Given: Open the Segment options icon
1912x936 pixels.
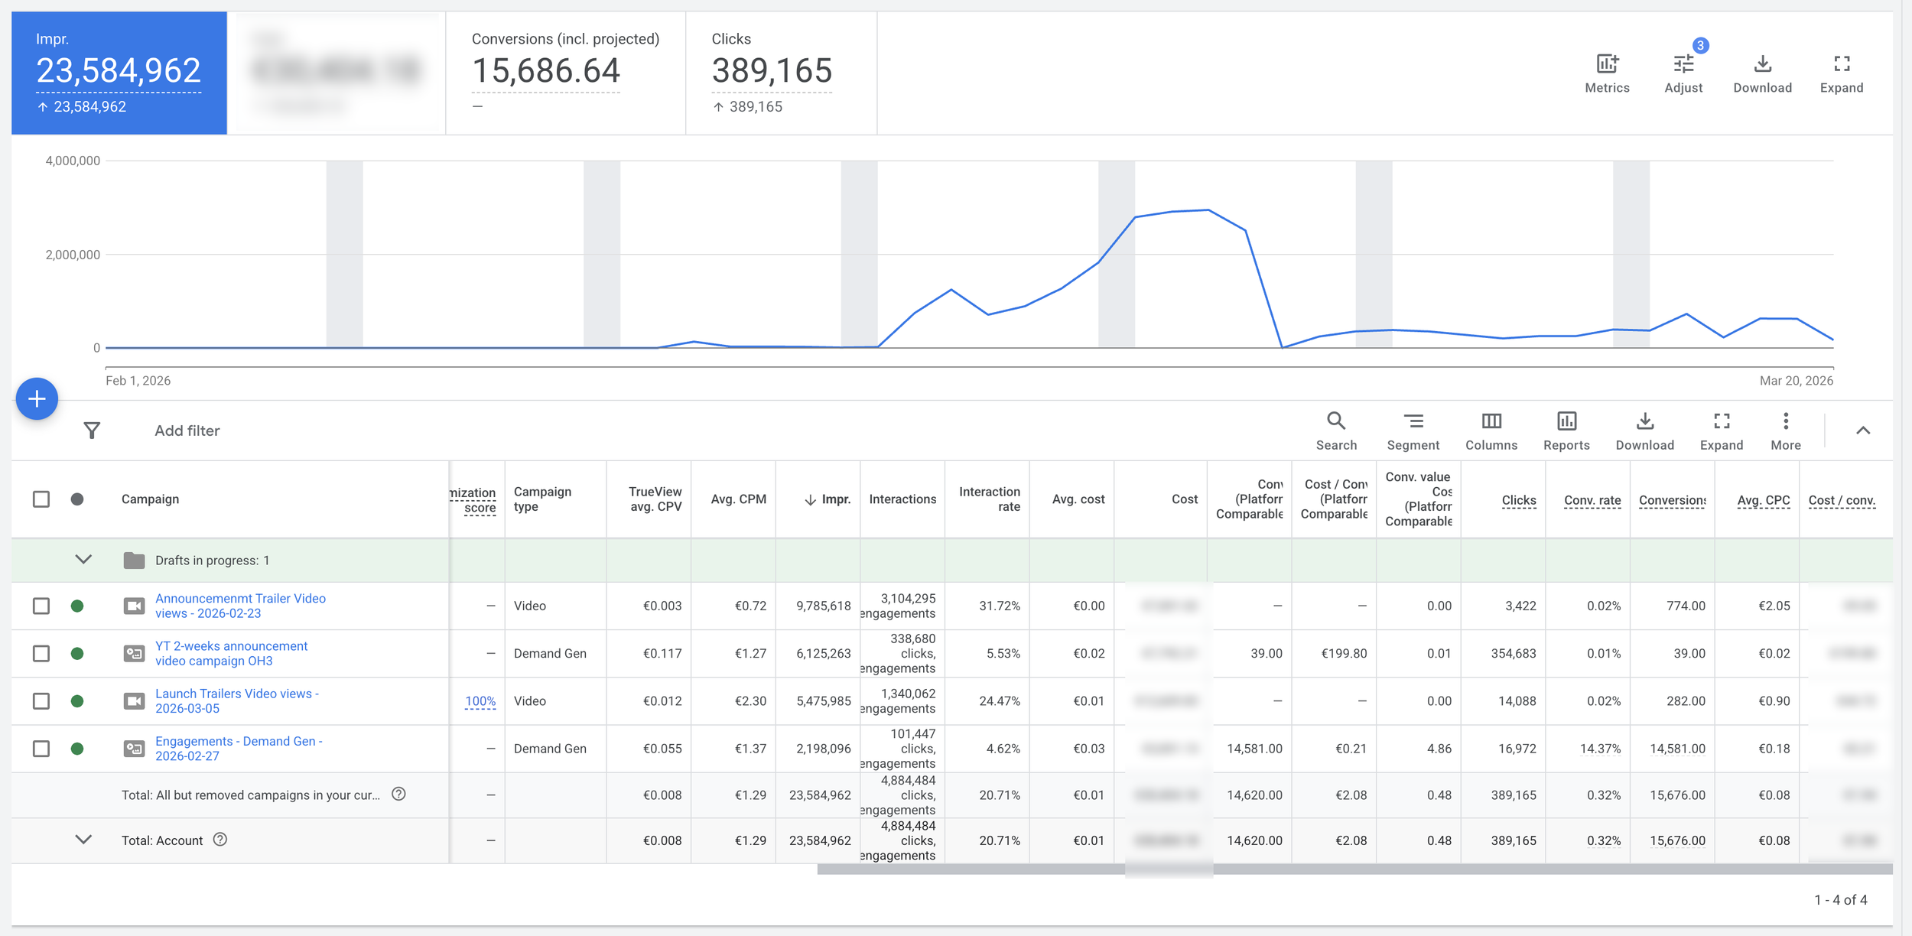Looking at the screenshot, I should (1413, 421).
